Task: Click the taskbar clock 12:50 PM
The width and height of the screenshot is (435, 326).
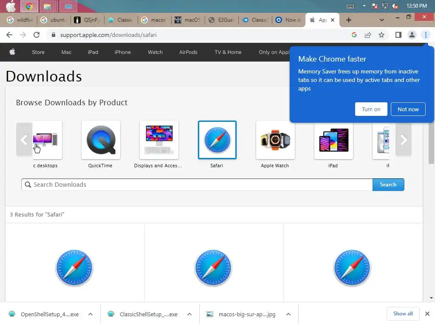Action: pyautogui.click(x=416, y=6)
